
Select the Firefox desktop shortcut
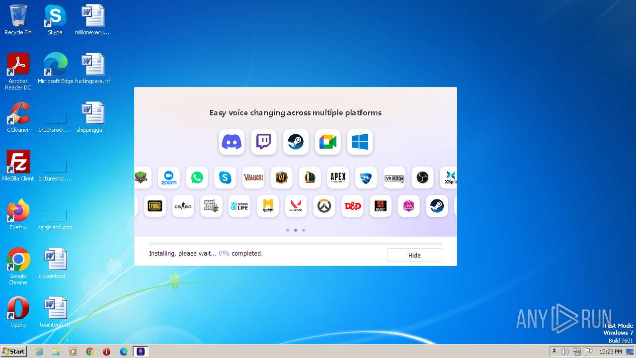tap(18, 215)
